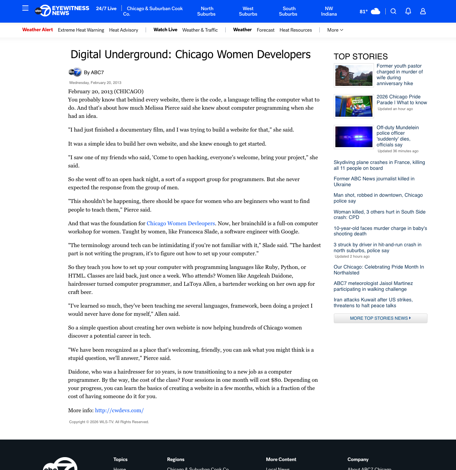Open the user account profile icon
Image resolution: width=456 pixels, height=470 pixels.
423,11
